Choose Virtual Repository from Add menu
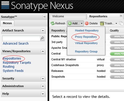Image resolution: width=124 pixels, height=101 pixels. coord(86,43)
